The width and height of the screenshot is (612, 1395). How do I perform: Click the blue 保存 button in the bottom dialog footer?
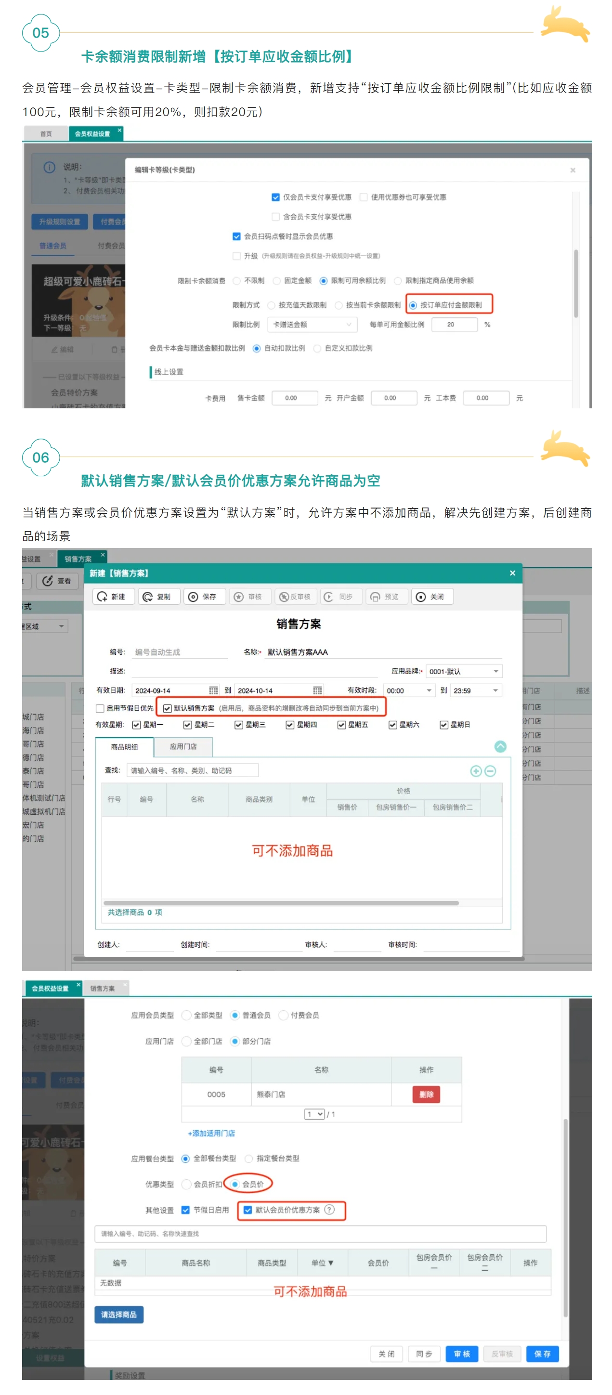tap(542, 1353)
